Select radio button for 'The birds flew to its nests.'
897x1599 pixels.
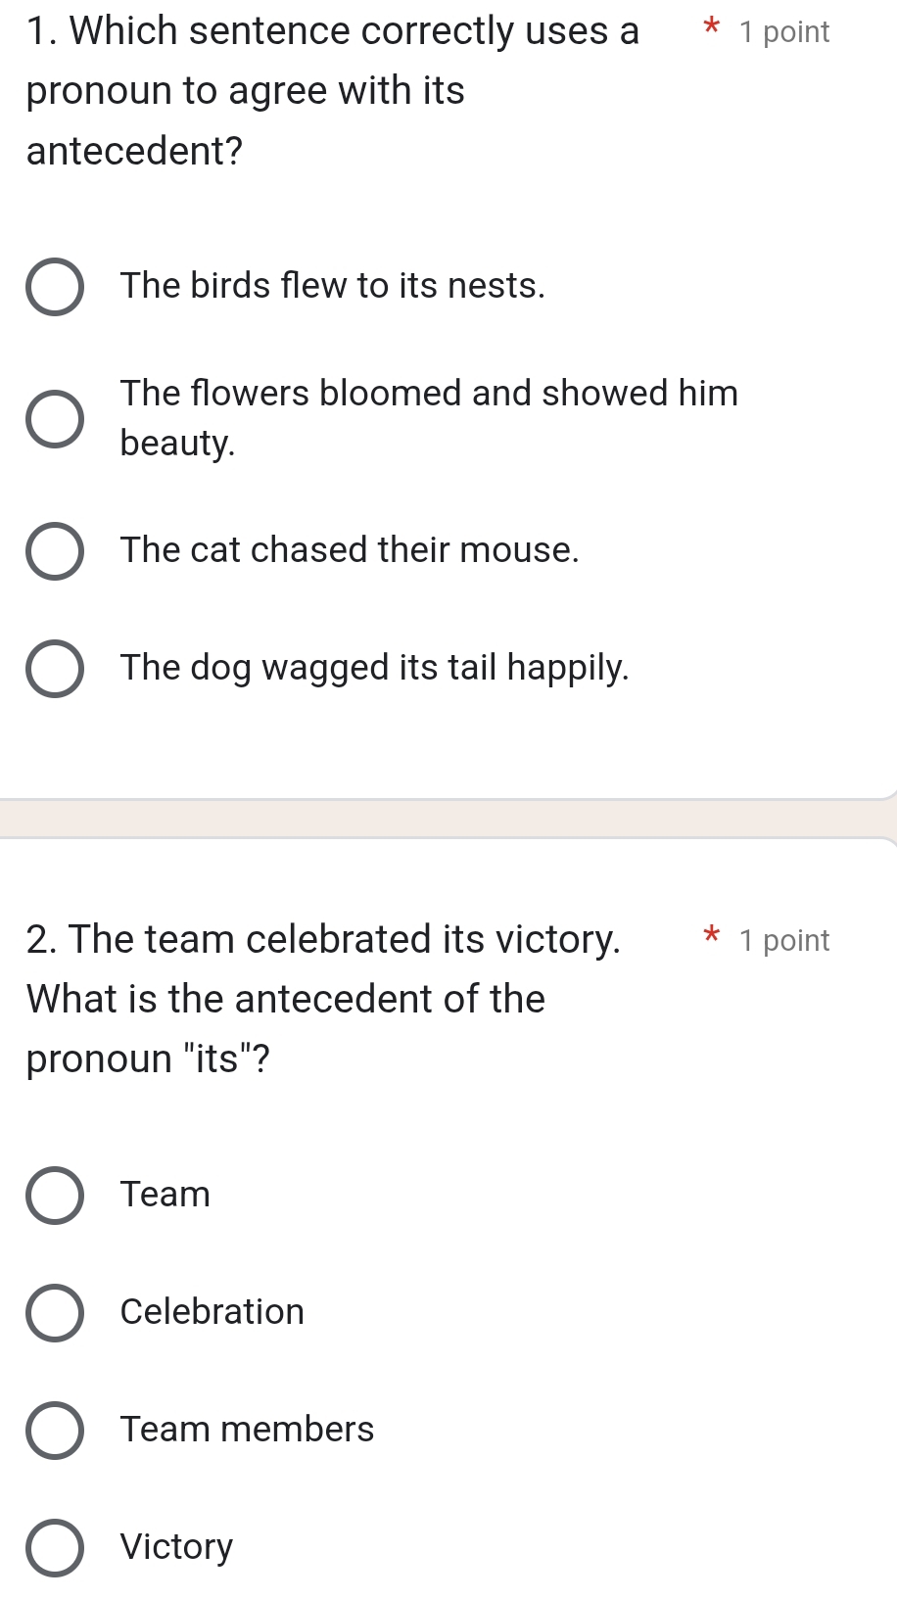coord(55,287)
